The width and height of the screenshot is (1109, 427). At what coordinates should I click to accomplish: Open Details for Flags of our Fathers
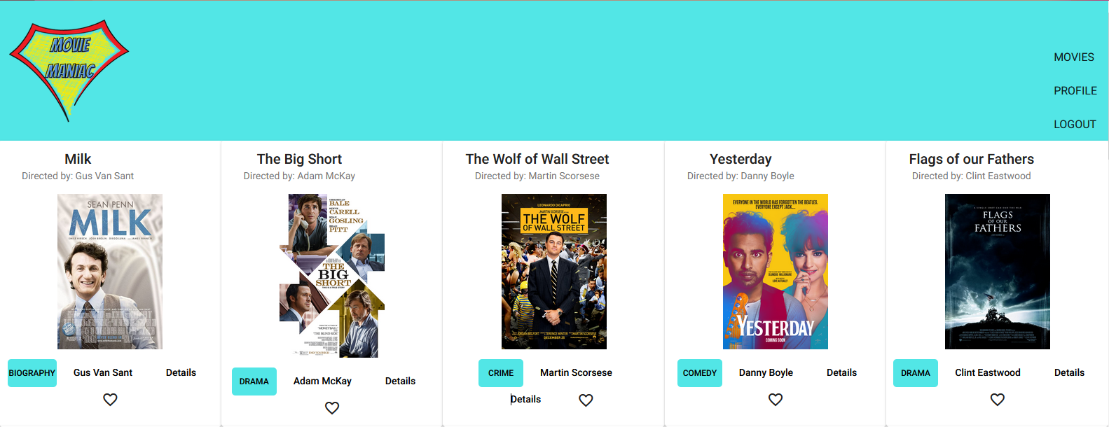(1069, 373)
